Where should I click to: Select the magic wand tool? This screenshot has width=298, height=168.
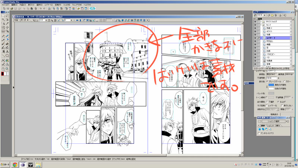(x=3, y=20)
